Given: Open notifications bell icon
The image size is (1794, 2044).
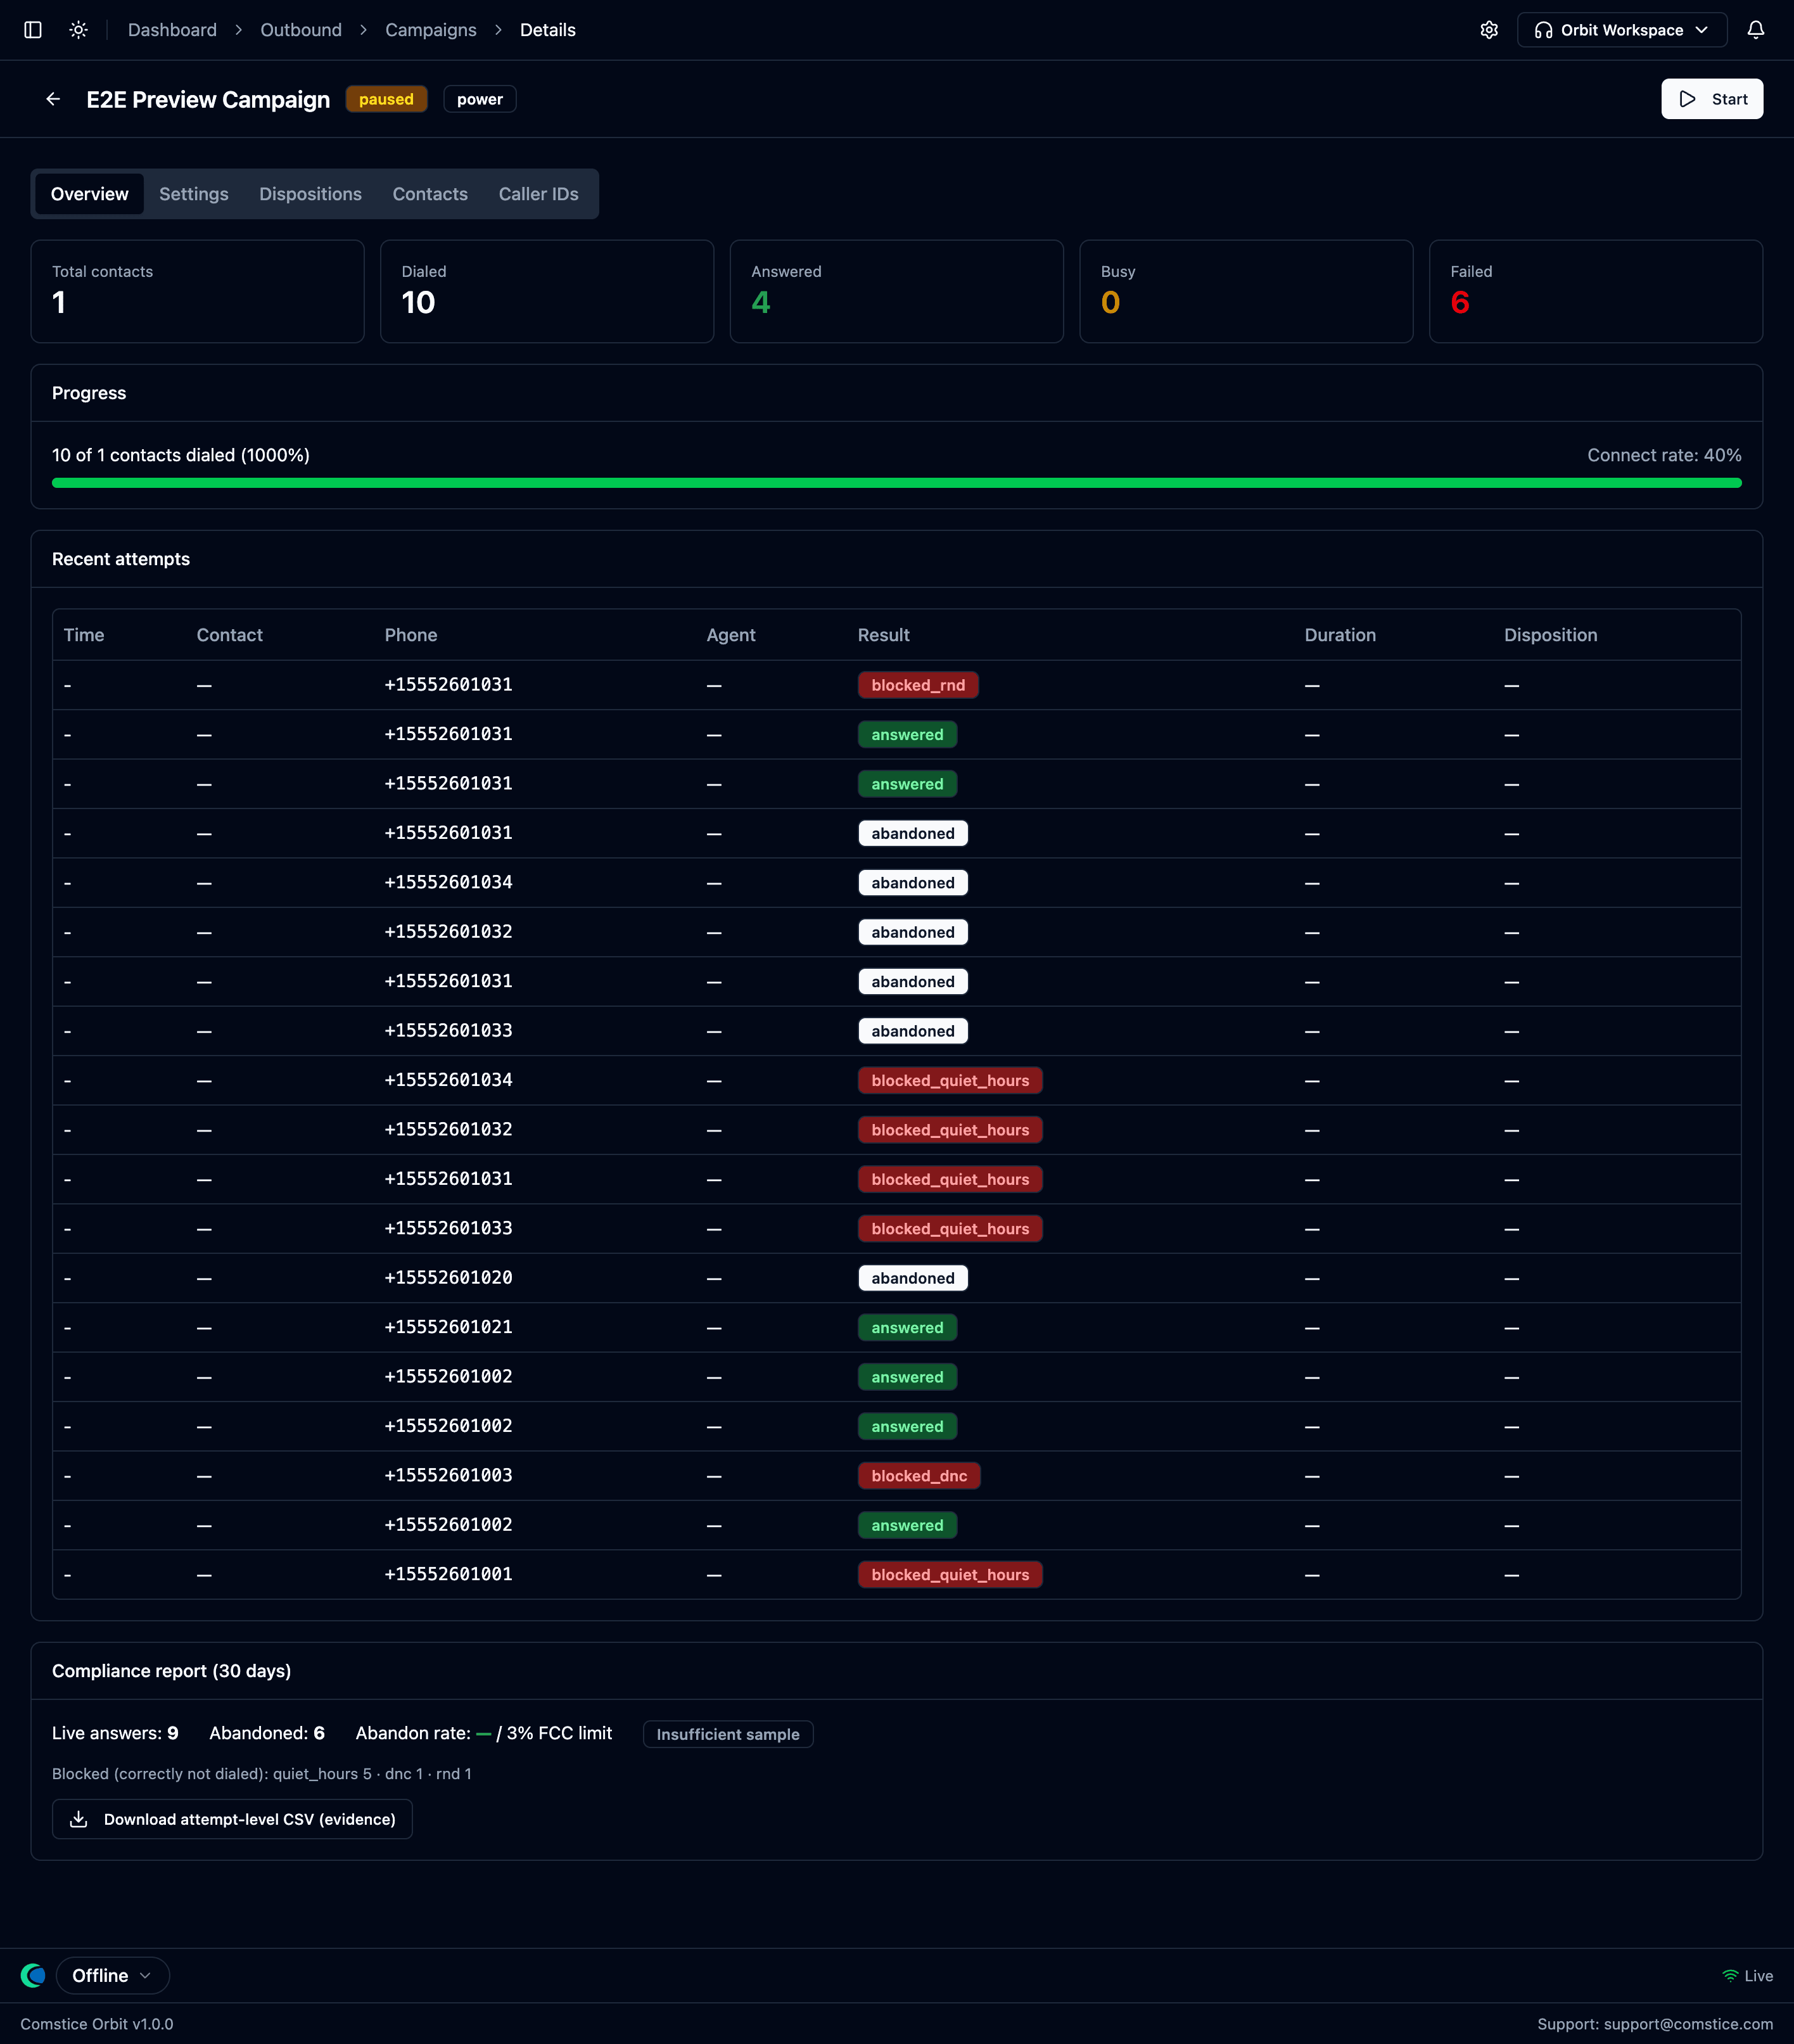Looking at the screenshot, I should (1756, 30).
